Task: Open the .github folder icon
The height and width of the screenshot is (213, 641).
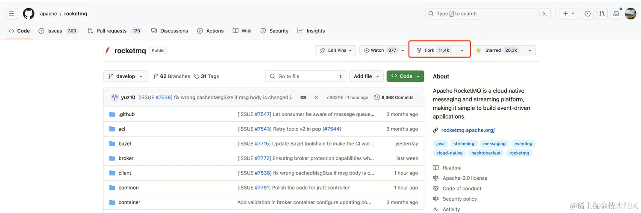Action: (112, 114)
